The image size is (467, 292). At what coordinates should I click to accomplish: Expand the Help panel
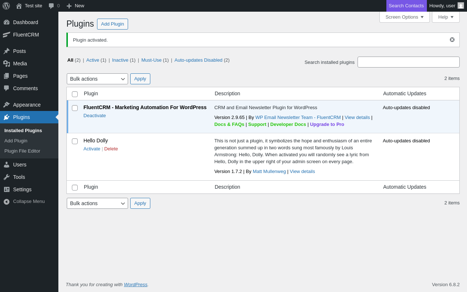point(446,17)
